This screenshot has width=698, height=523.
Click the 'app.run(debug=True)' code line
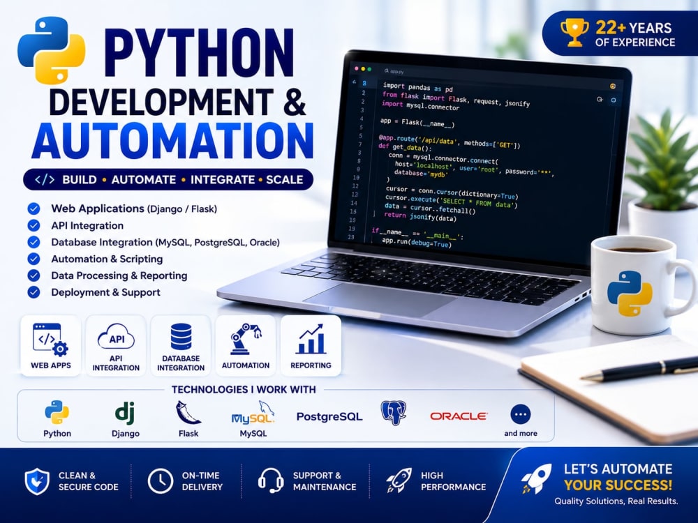point(417,243)
